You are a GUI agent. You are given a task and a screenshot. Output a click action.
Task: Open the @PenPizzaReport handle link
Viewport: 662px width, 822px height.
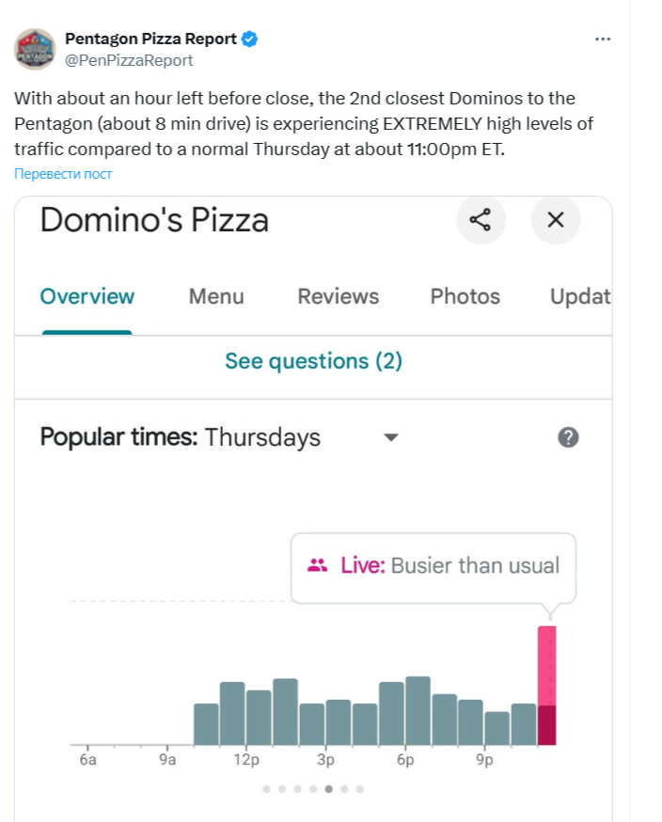[x=129, y=60]
